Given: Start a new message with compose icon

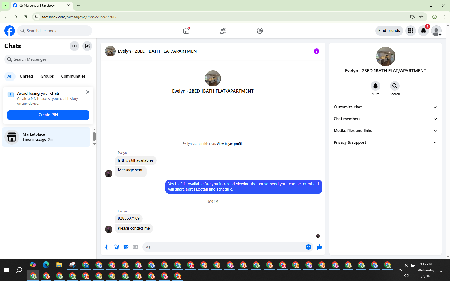Looking at the screenshot, I should pyautogui.click(x=87, y=46).
